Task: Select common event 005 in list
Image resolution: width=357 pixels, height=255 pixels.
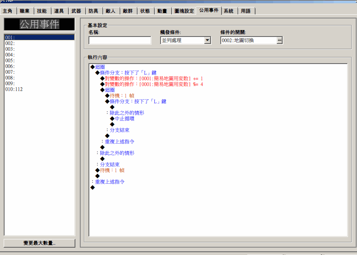Action: coord(39,60)
